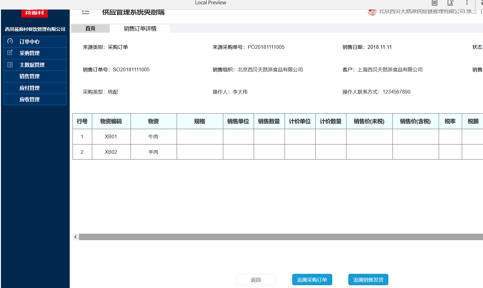Click the 行号 column header
This screenshot has width=483, height=288.
(x=82, y=121)
